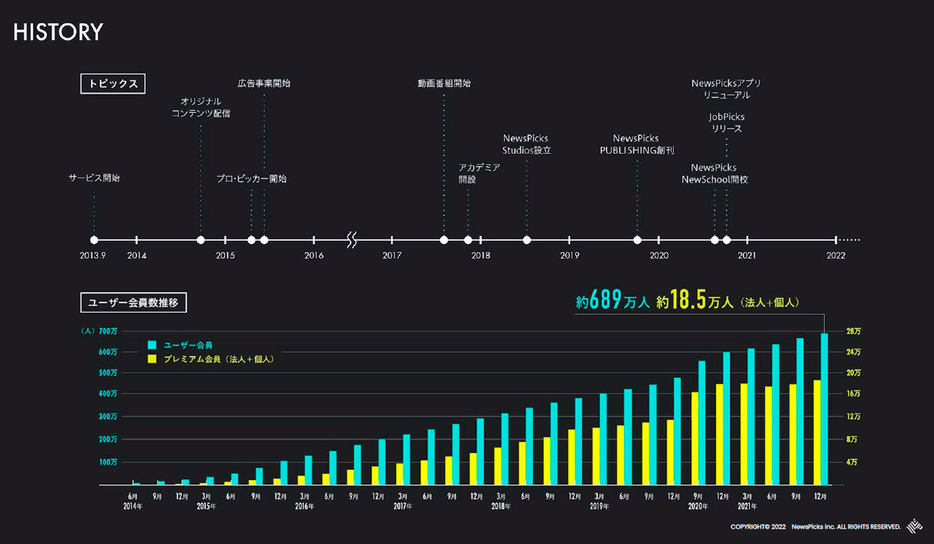Click the NewsPicks logo icon in bottom corner

coord(915,526)
